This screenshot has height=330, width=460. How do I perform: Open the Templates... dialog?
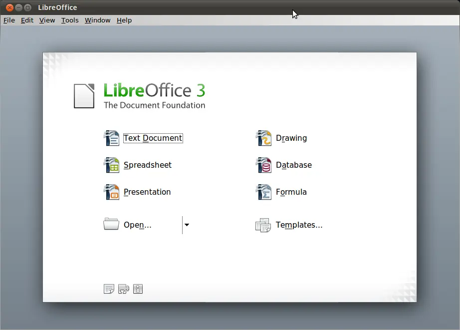tap(298, 225)
